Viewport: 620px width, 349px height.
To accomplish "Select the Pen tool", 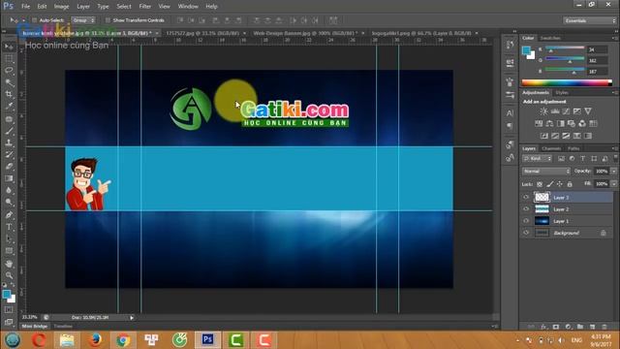I will point(9,215).
